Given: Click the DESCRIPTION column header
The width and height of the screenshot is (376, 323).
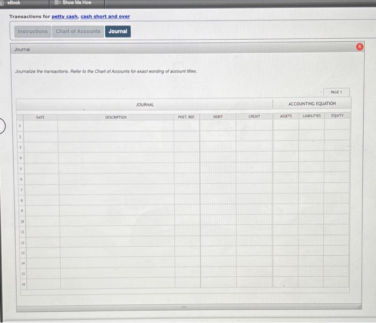Looking at the screenshot, I should 116,117.
